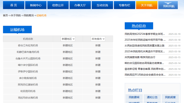Click the 运输机场 section header
The image size is (184, 103).
17,30
